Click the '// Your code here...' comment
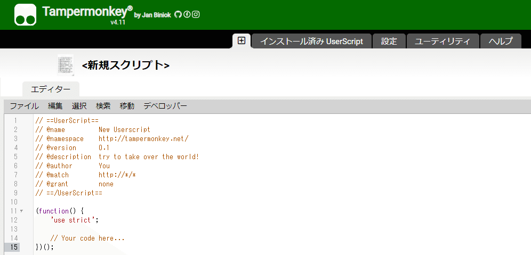 pos(87,238)
